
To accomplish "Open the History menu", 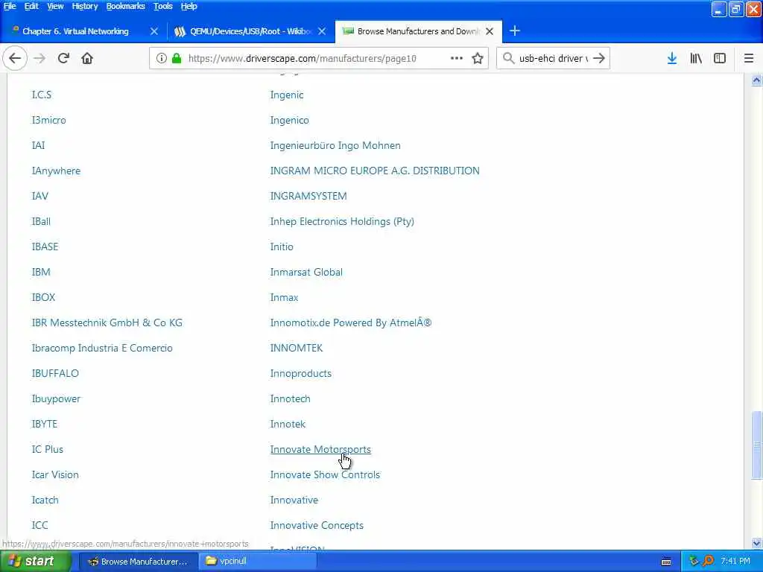I will pos(85,6).
